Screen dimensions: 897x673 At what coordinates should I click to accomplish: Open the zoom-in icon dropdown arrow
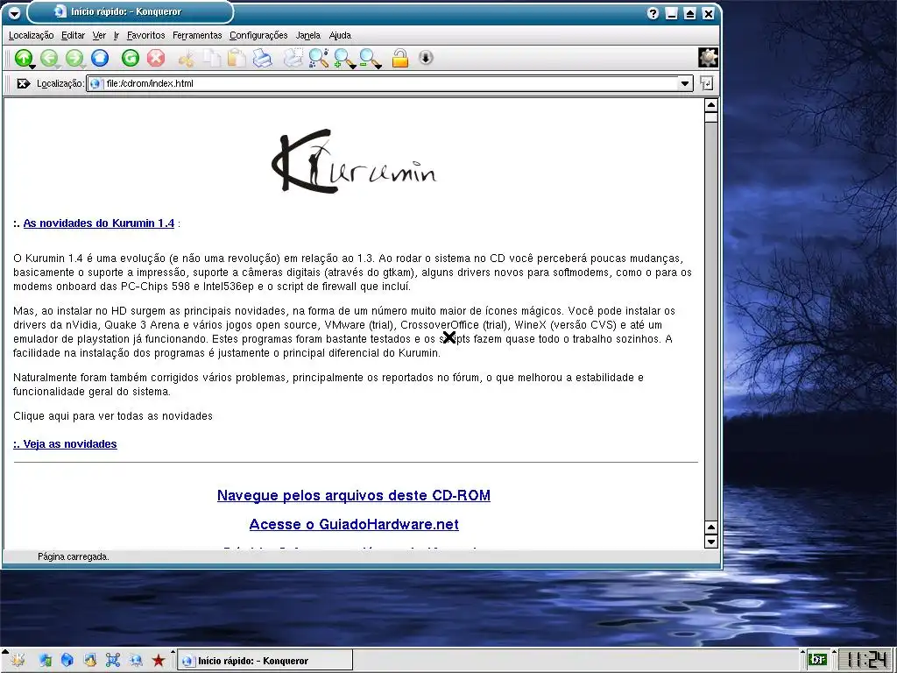pyautogui.click(x=352, y=67)
